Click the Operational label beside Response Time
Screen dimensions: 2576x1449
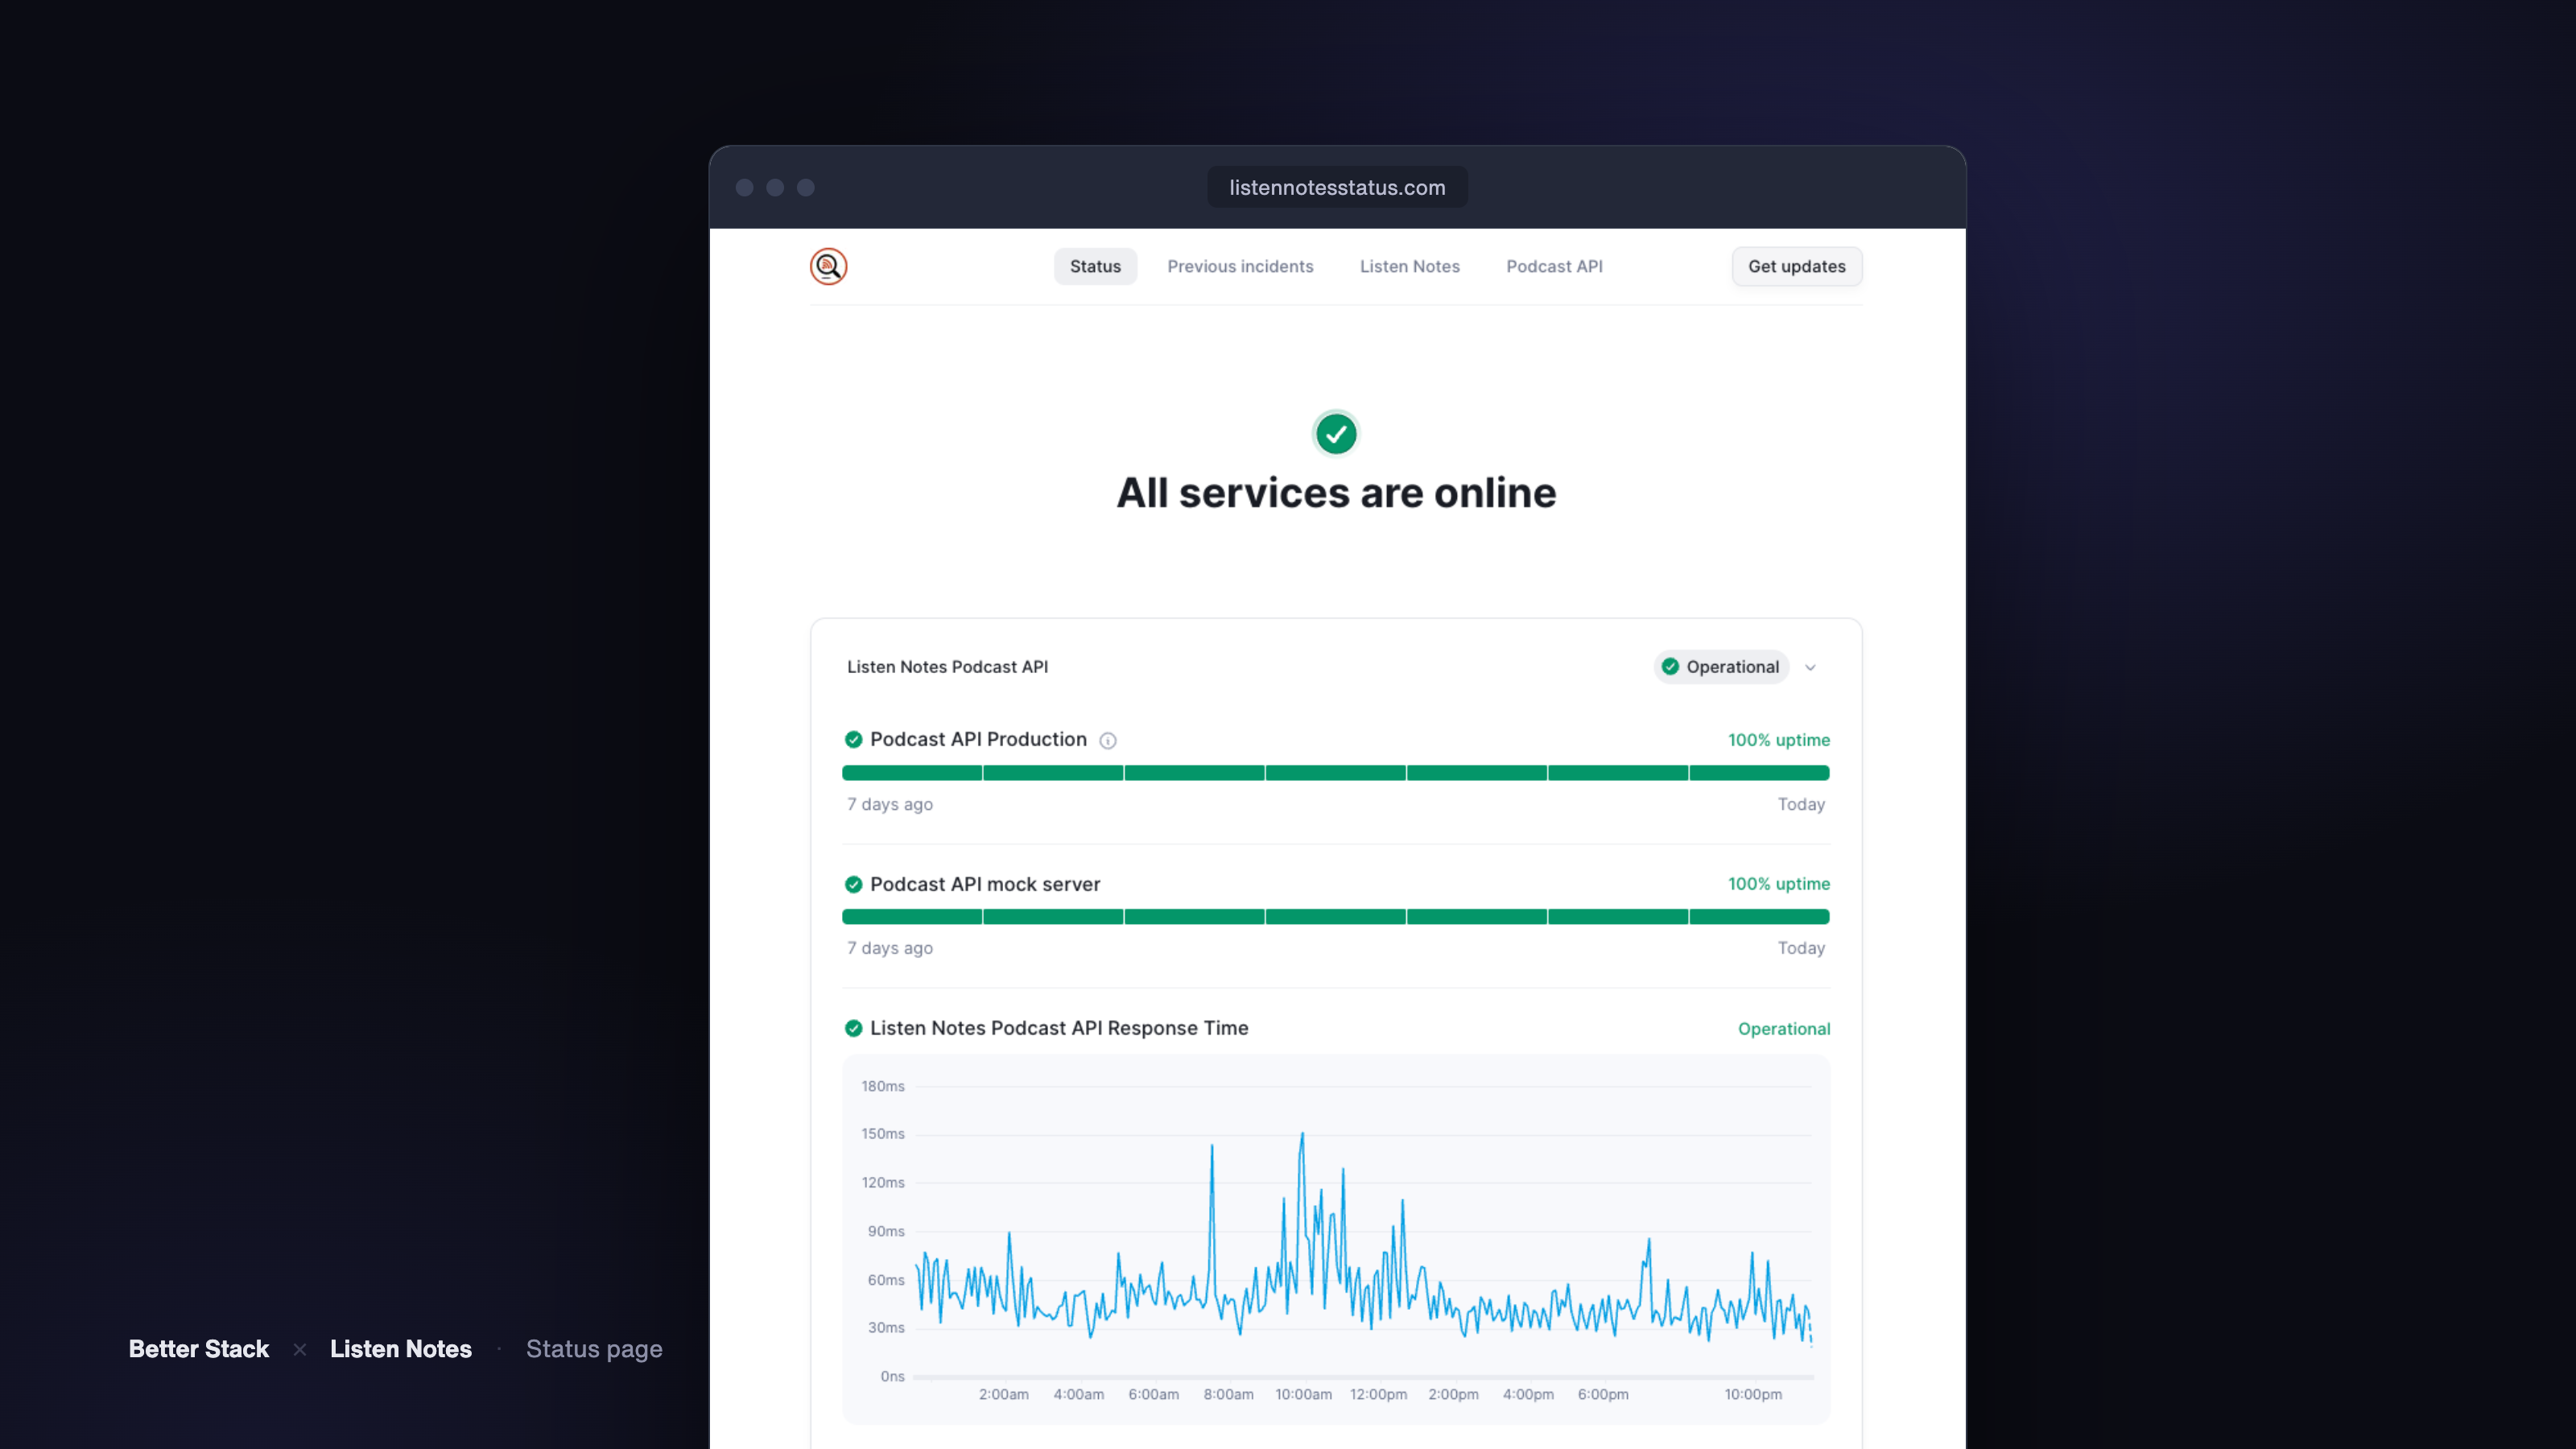pyautogui.click(x=1784, y=1029)
